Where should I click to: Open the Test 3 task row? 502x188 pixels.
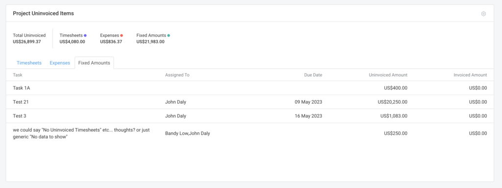pyautogui.click(x=250, y=116)
